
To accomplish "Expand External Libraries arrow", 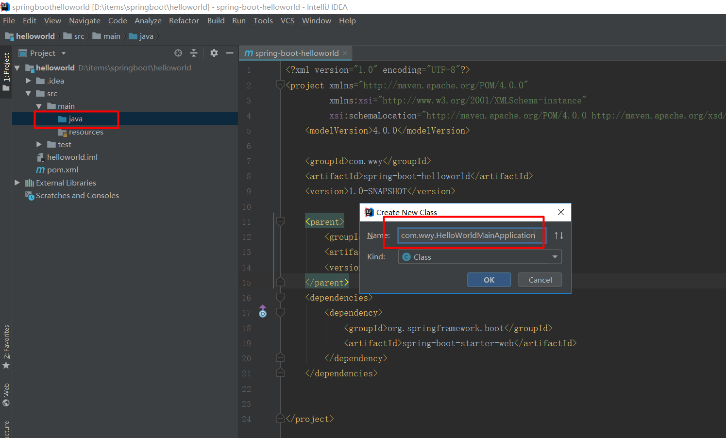I will [x=17, y=183].
